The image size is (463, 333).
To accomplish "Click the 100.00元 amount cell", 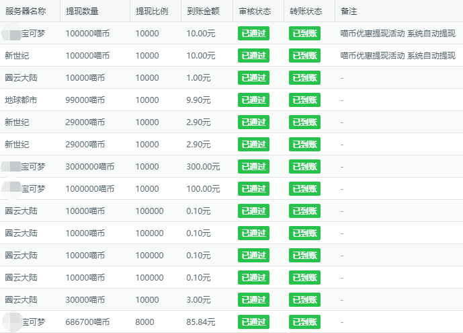I will [x=203, y=189].
